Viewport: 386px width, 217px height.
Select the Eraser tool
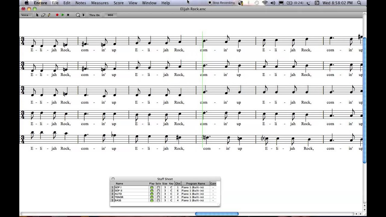(x=43, y=15)
